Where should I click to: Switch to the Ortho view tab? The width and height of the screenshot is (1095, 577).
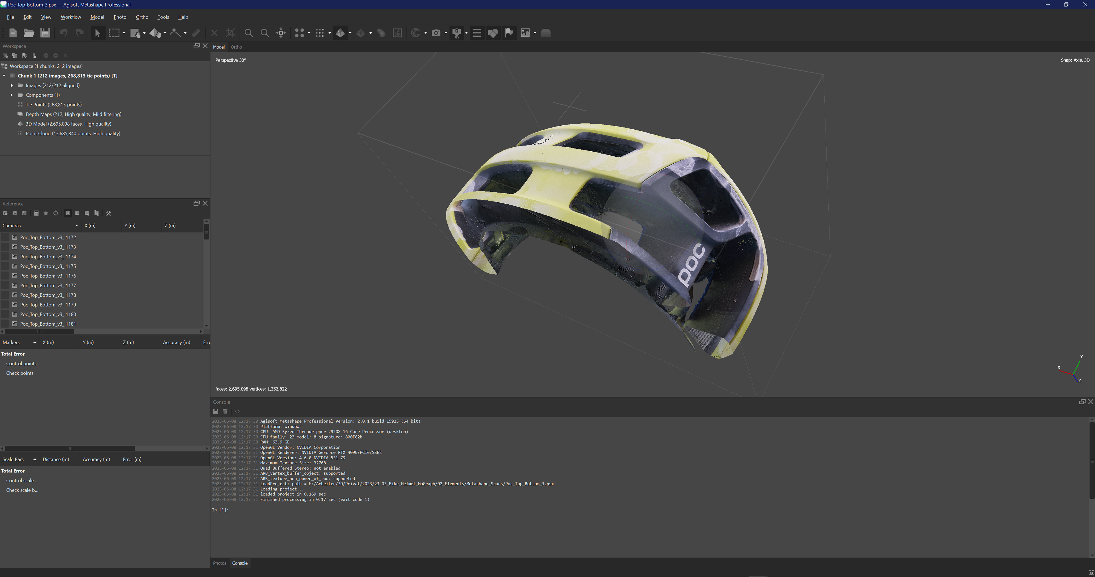[236, 47]
